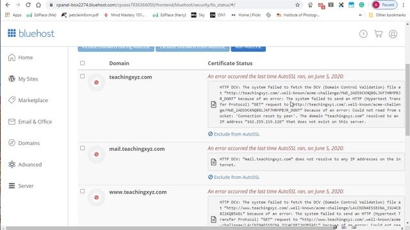Image resolution: width=410 pixels, height=230 pixels.
Task: Open the user account icon
Action: [x=393, y=34]
